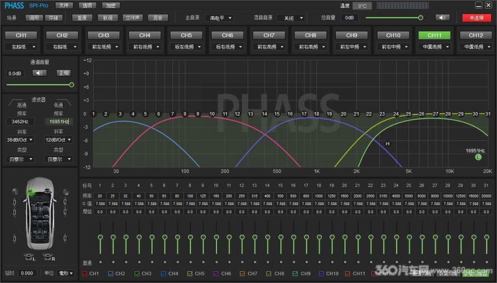
Task: Click the high-pass filter shape icon
Action: 14,103
